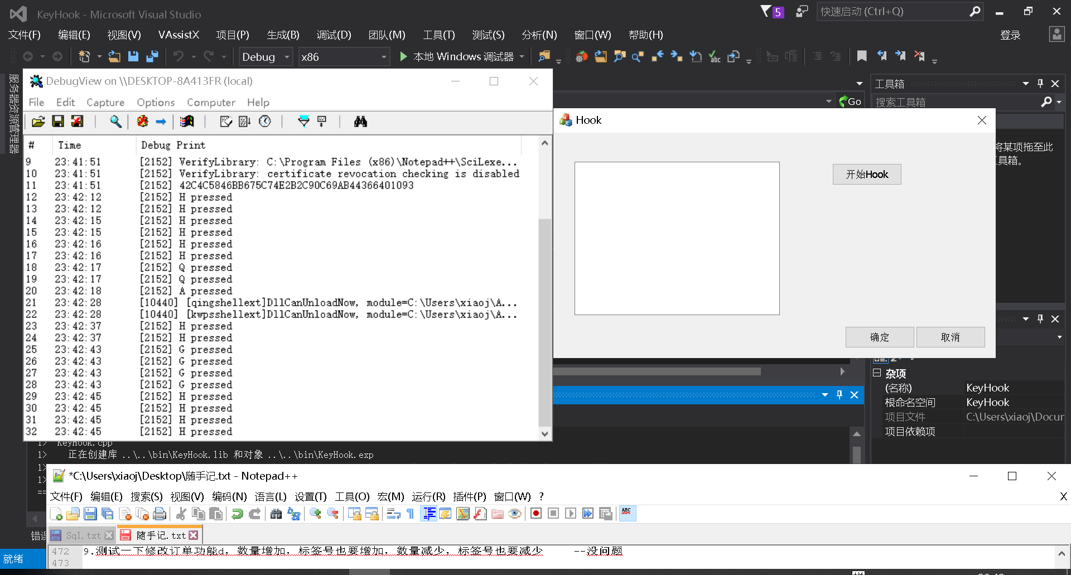Click highlight icon next to DebugView filter

coord(322,122)
